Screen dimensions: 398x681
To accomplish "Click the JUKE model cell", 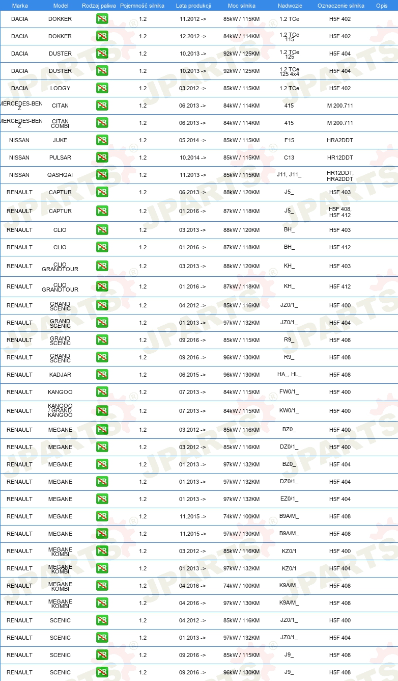I will point(60,140).
